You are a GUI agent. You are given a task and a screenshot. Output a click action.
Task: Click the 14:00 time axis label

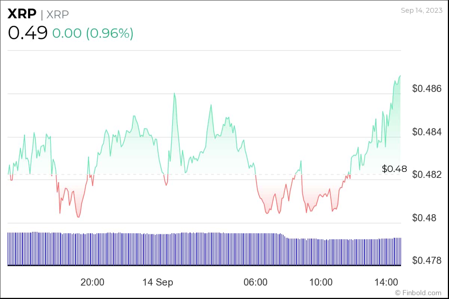[386, 282]
